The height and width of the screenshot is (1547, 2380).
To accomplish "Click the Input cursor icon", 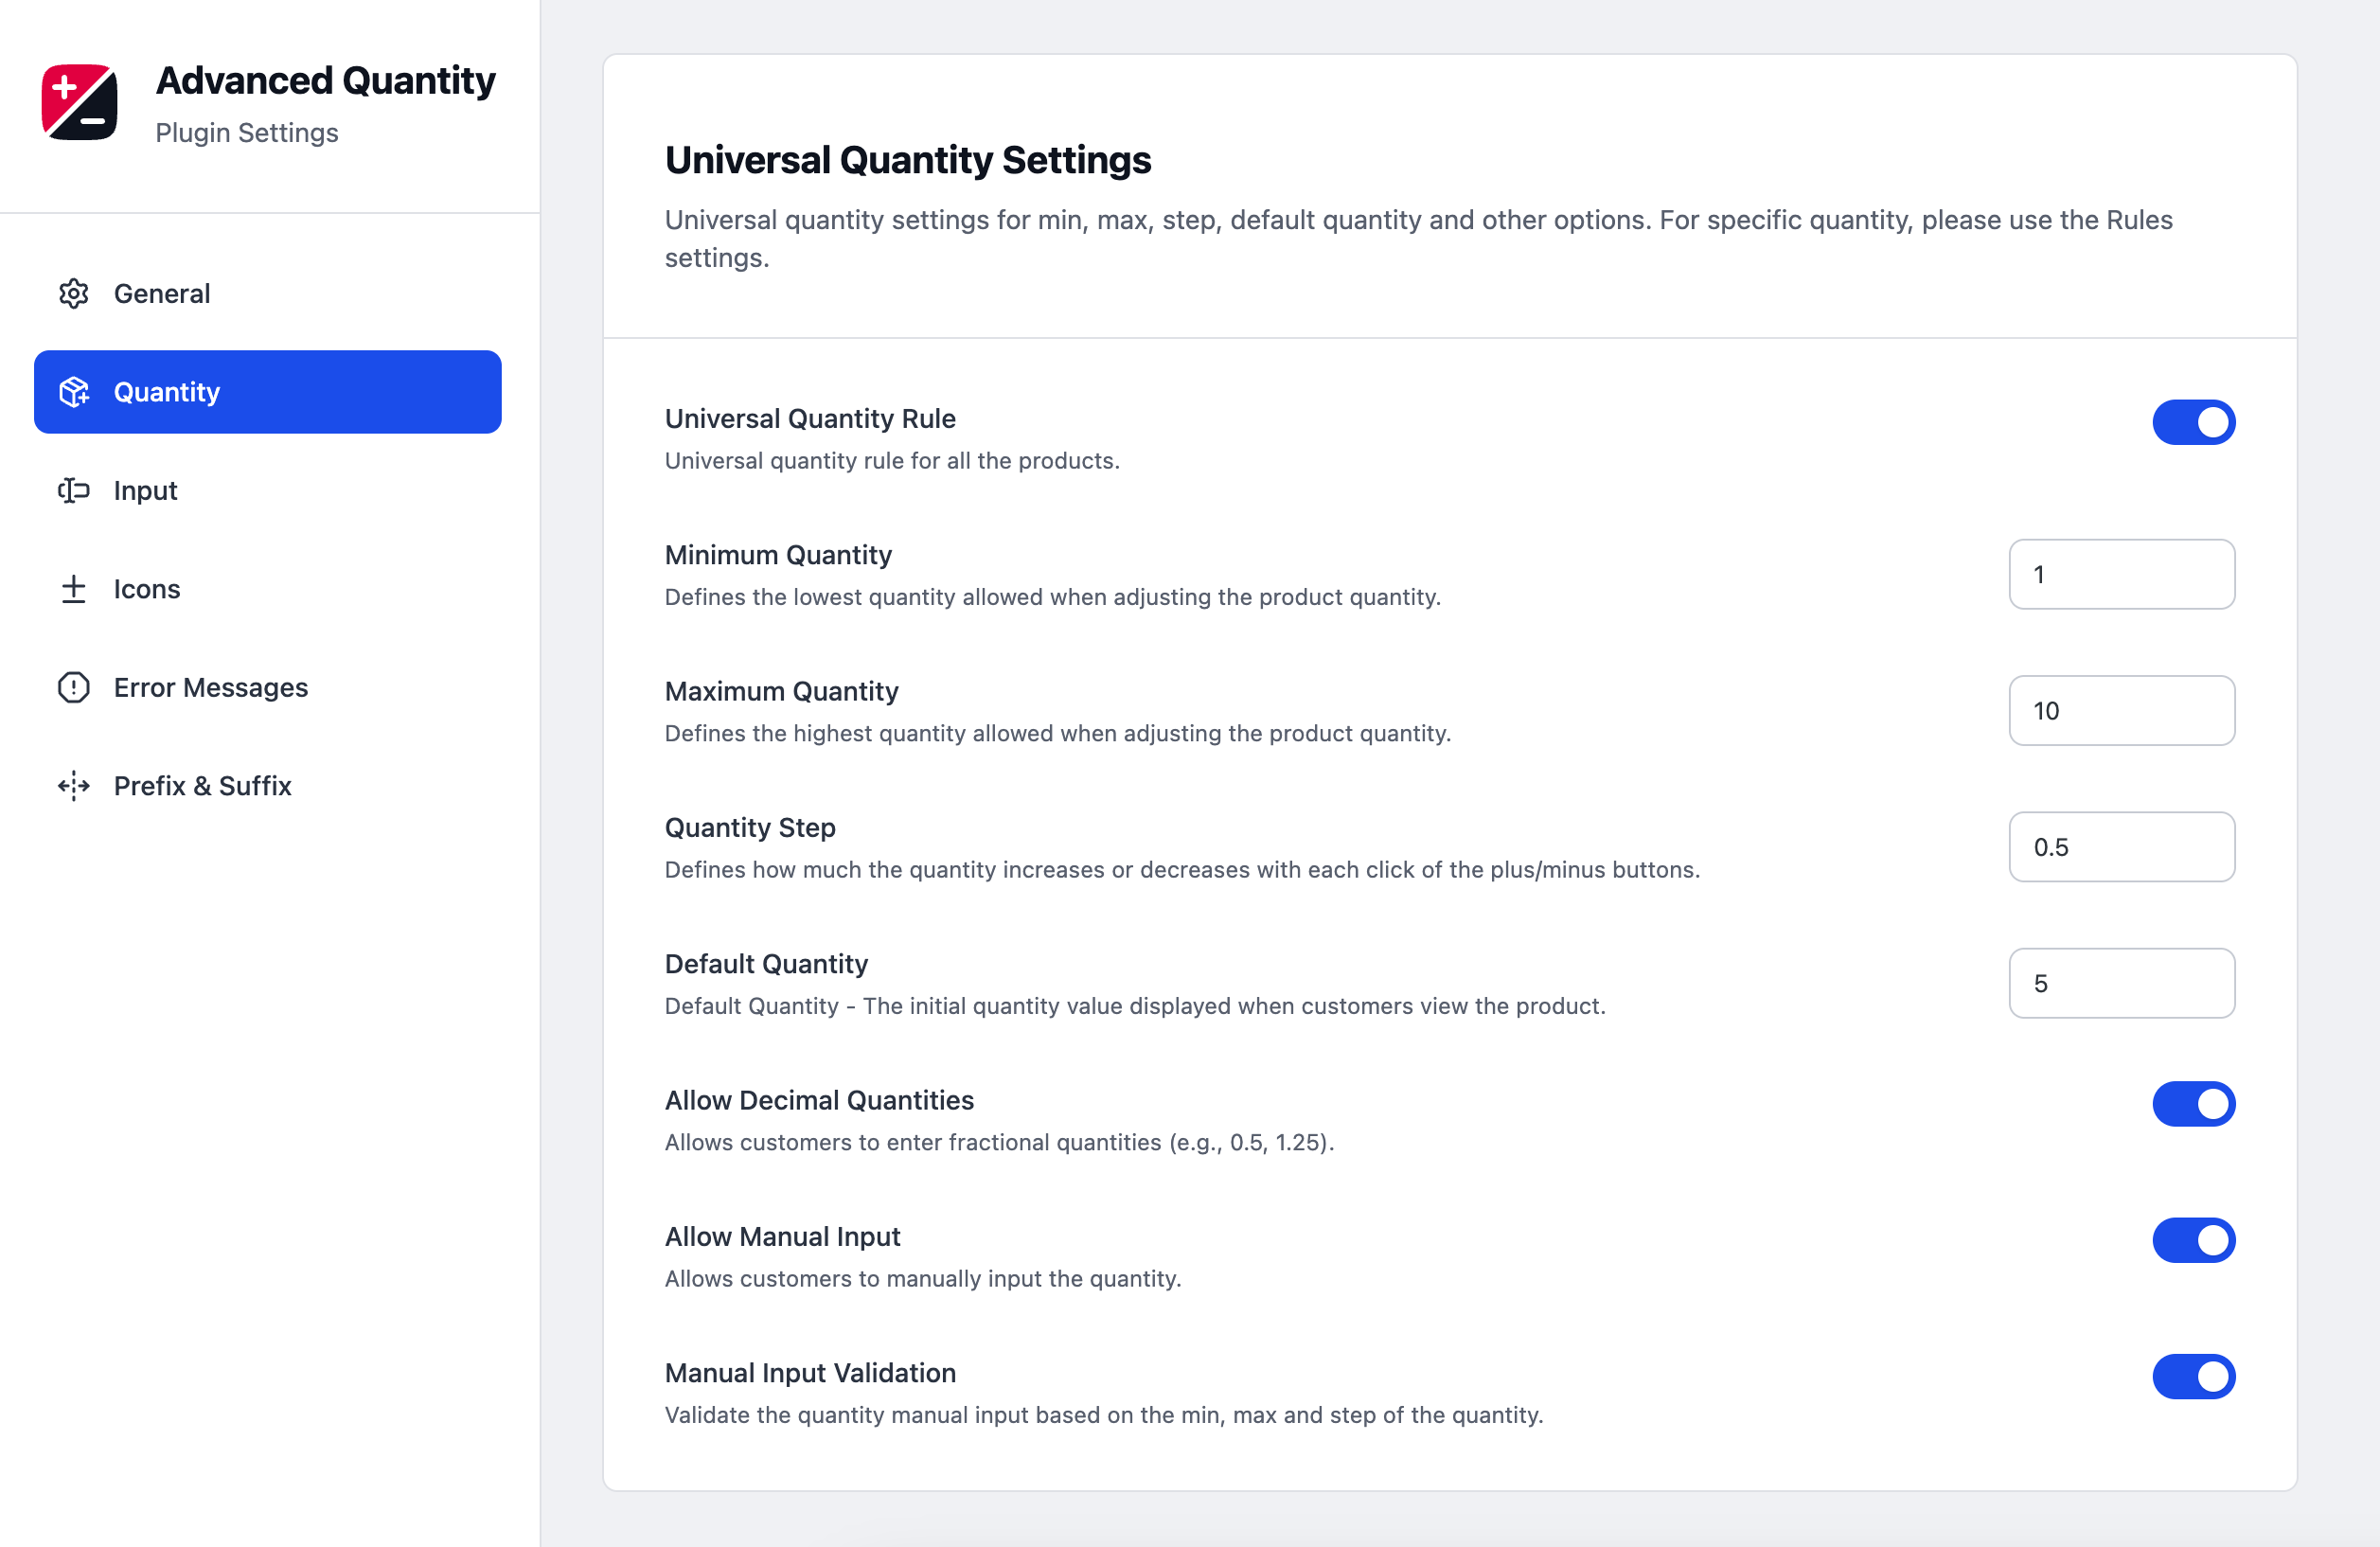I will (x=74, y=490).
